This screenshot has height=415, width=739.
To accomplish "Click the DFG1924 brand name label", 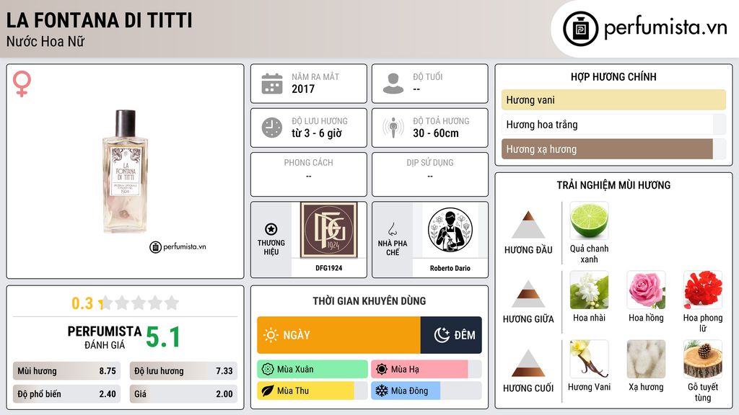I will (329, 268).
